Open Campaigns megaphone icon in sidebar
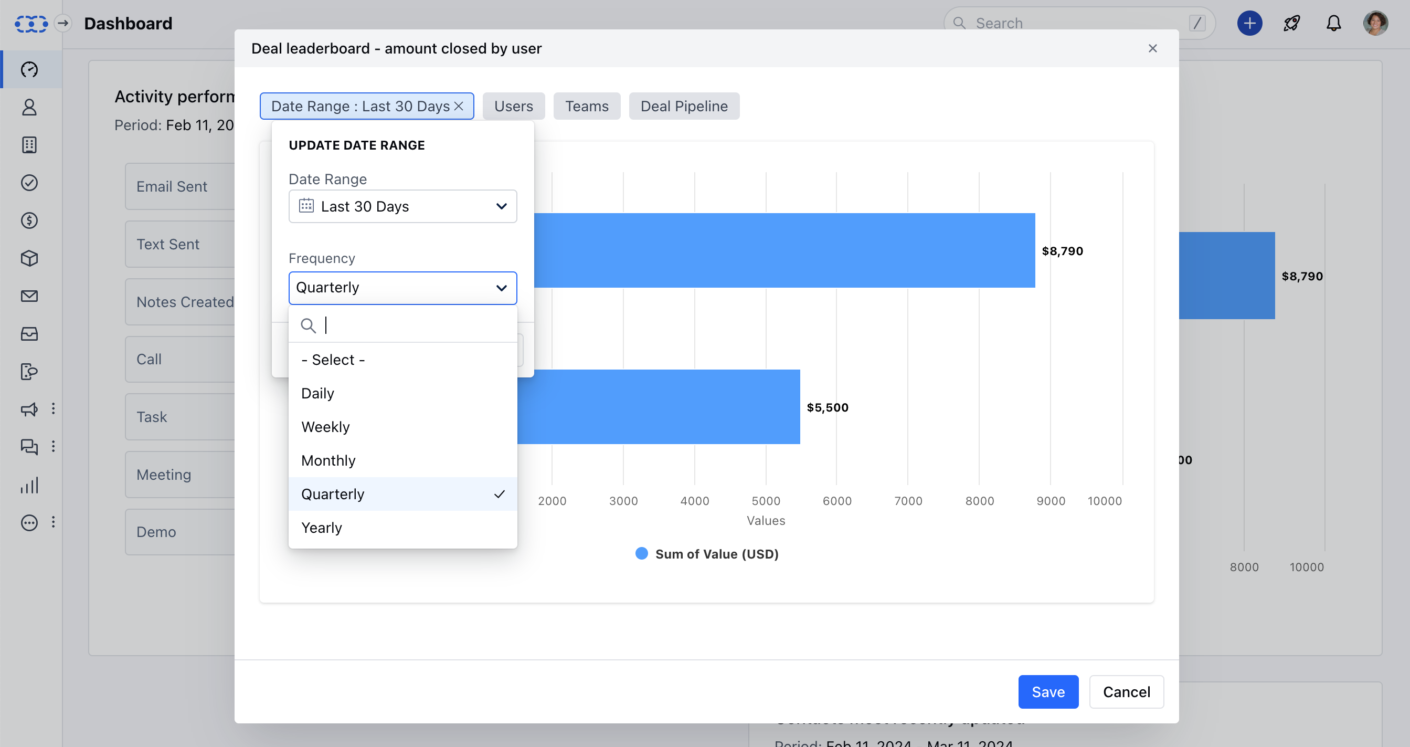 (29, 409)
